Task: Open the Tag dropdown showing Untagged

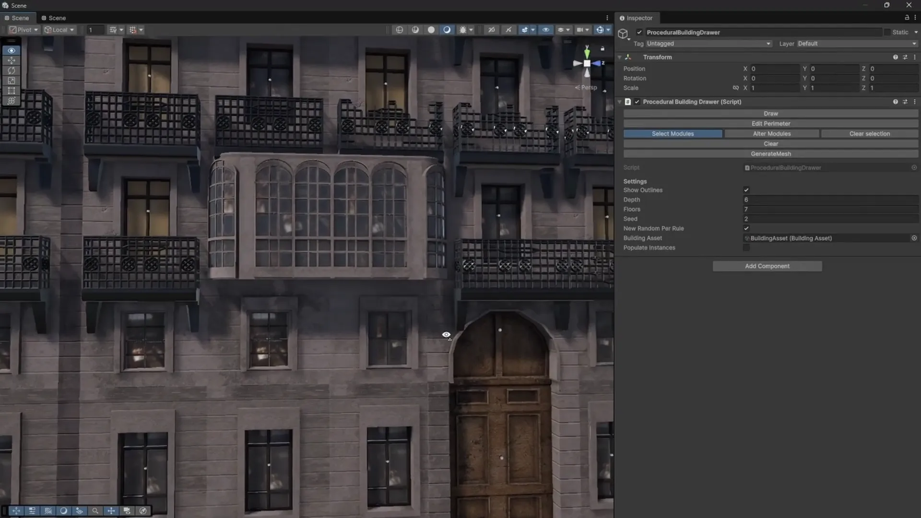Action: (708, 44)
